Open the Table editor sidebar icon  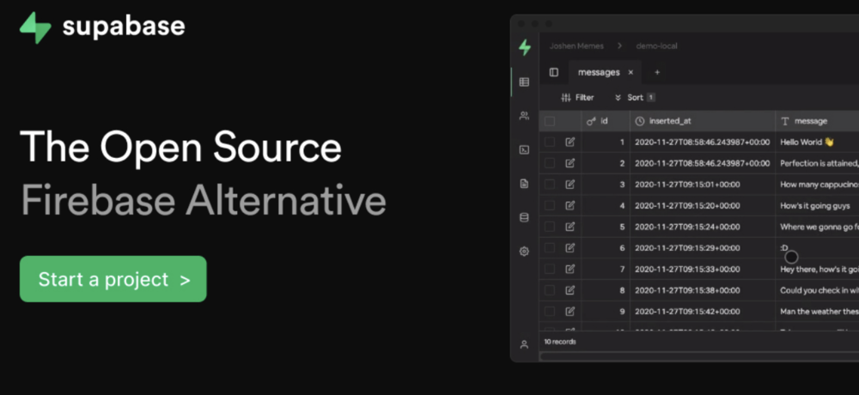click(524, 82)
